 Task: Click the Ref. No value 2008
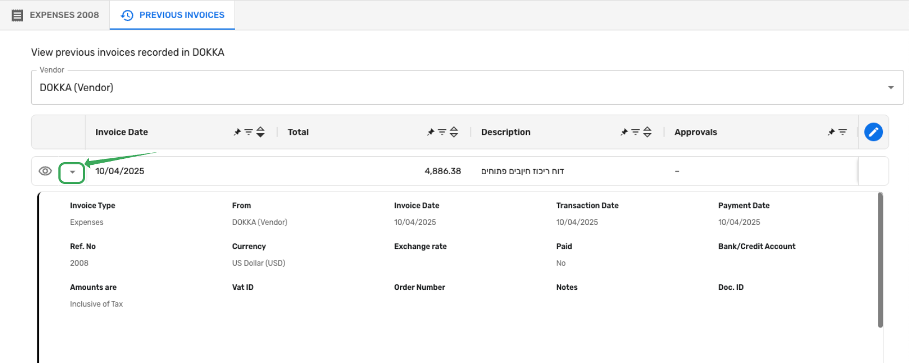click(x=79, y=263)
